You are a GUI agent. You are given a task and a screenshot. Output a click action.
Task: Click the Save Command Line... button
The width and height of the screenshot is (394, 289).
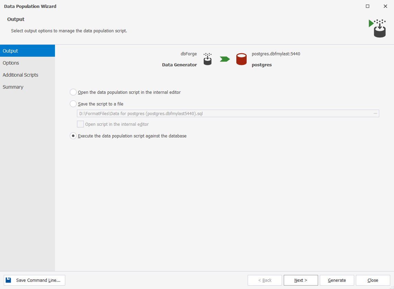click(34, 280)
